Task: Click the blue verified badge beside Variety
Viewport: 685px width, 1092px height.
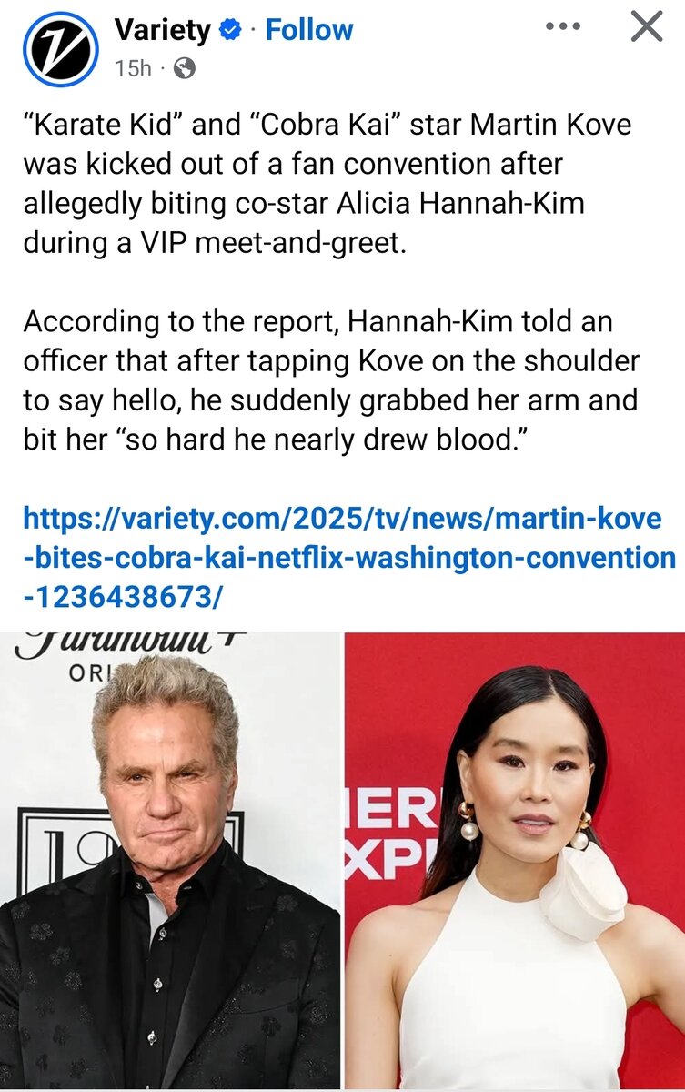Action: [231, 31]
